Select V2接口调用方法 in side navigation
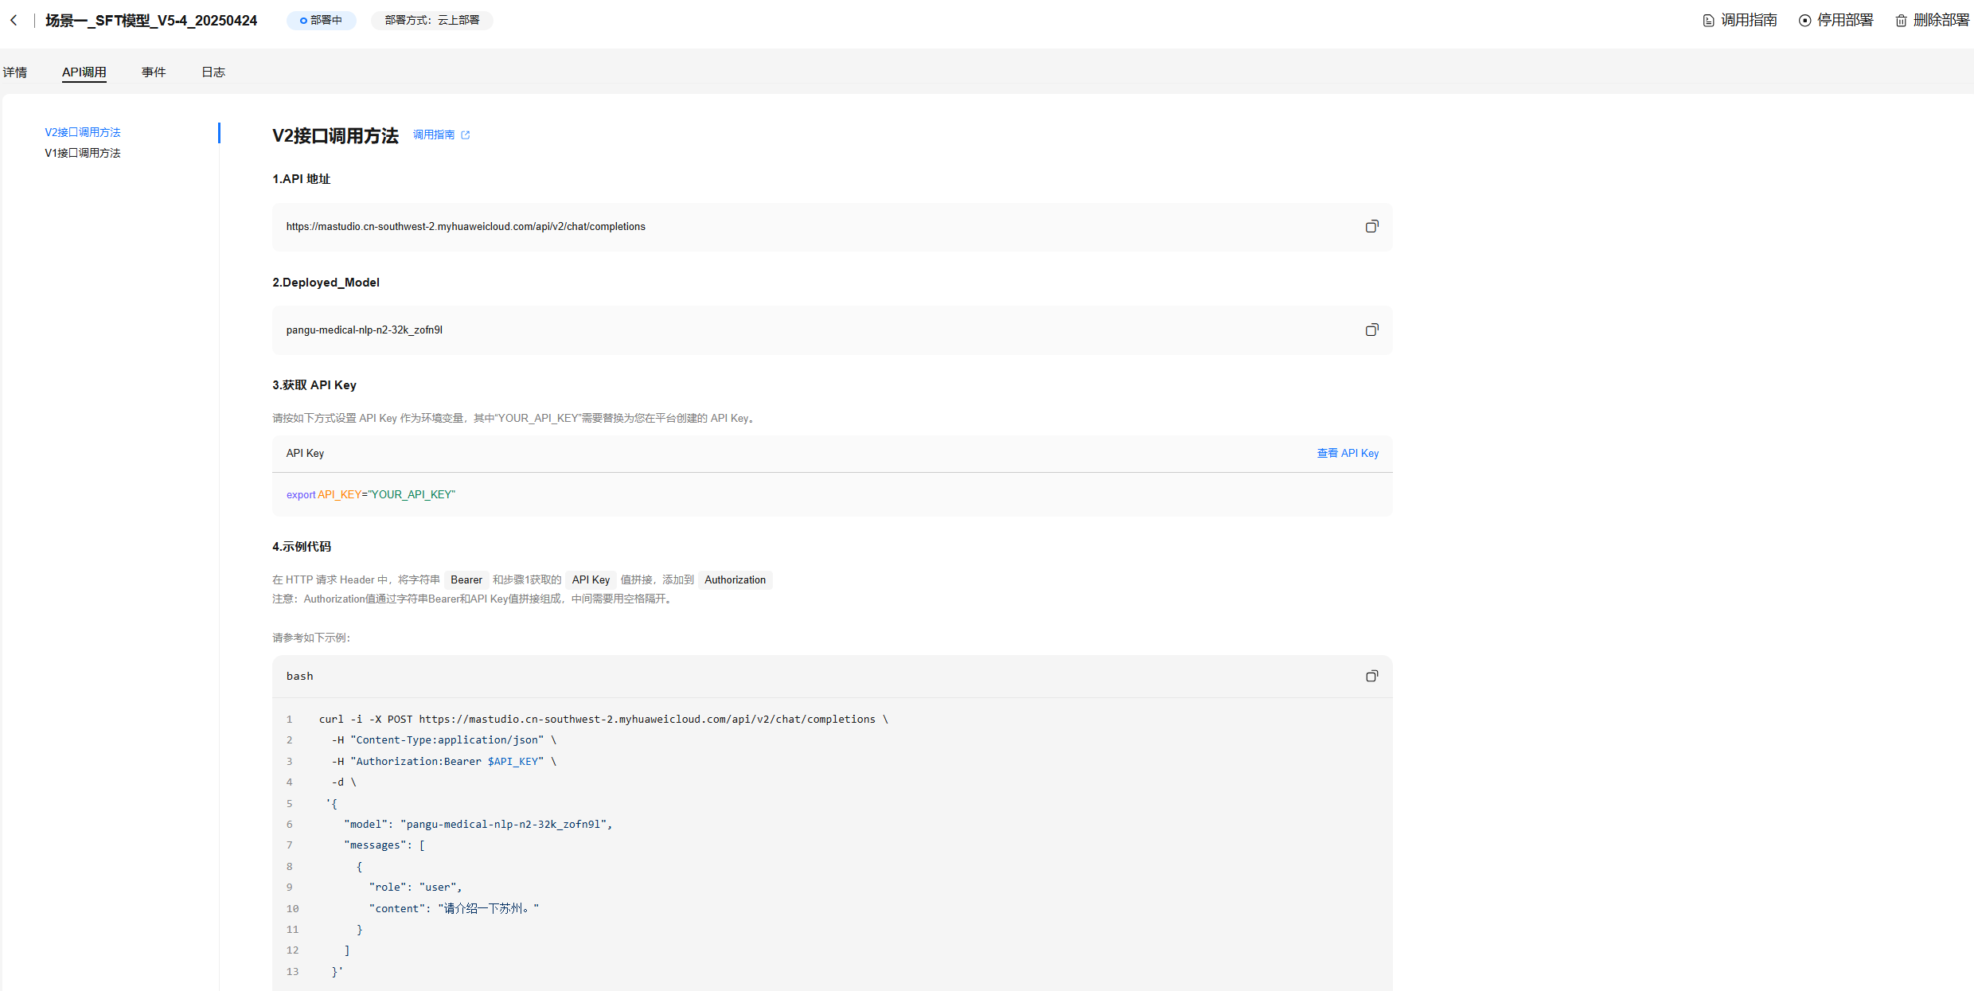Screen dimensions: 1974x991 [83, 132]
